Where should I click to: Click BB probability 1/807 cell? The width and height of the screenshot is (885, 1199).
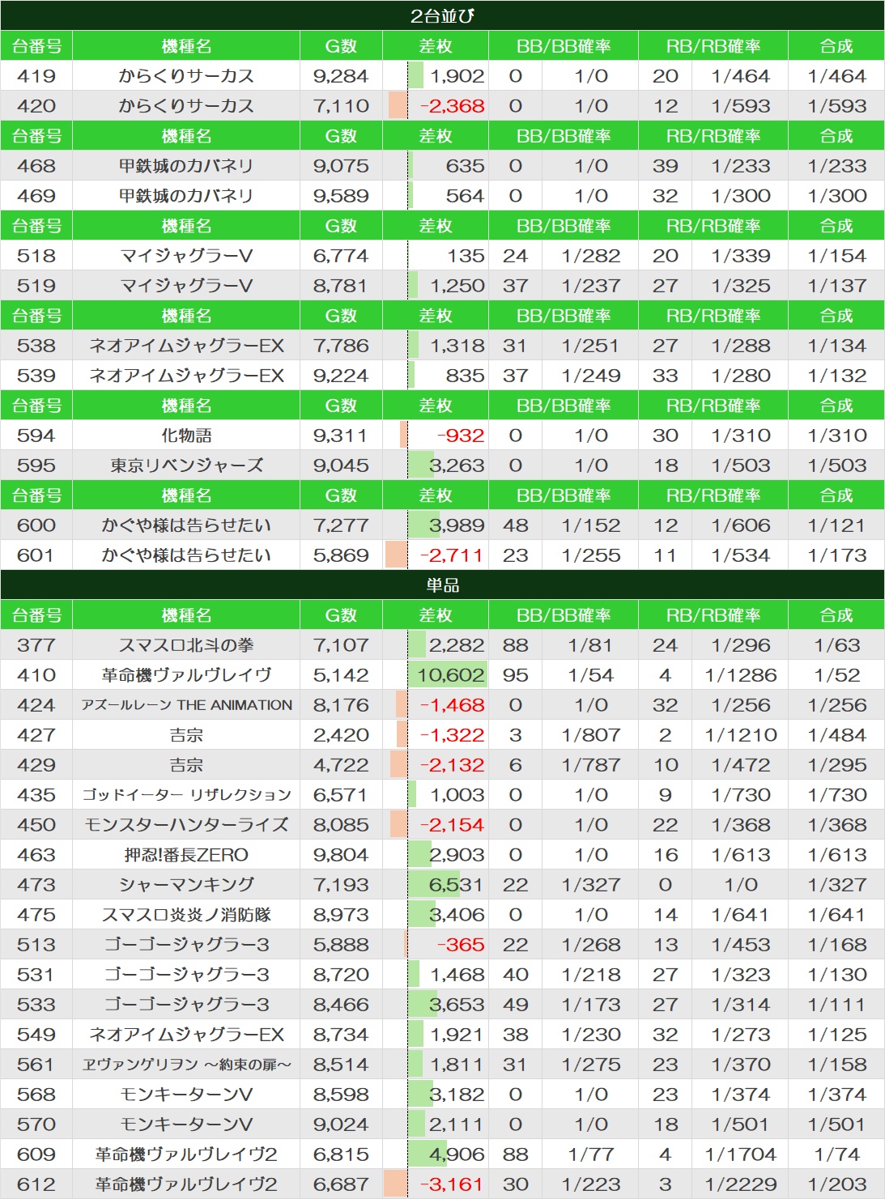point(591,735)
